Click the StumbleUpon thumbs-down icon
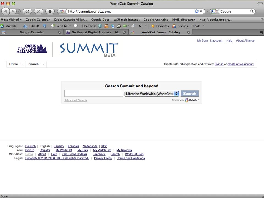The width and height of the screenshot is (264, 198). (45, 26)
